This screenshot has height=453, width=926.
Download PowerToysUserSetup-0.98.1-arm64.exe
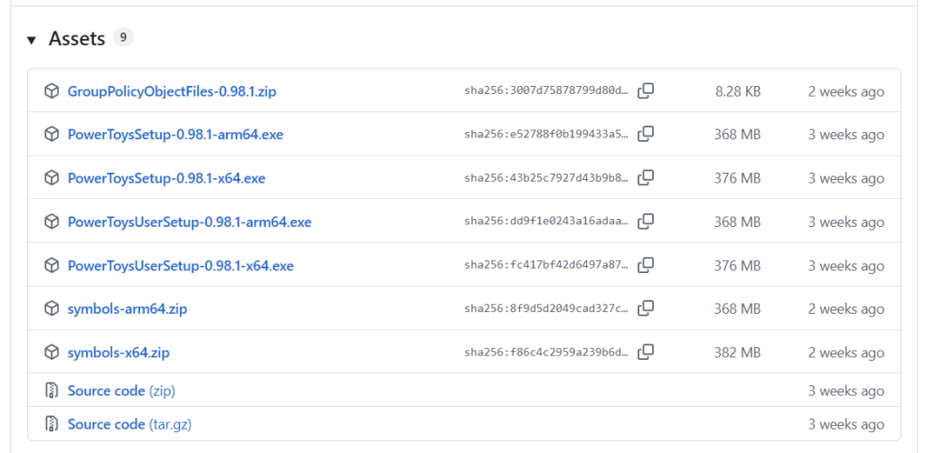point(189,222)
